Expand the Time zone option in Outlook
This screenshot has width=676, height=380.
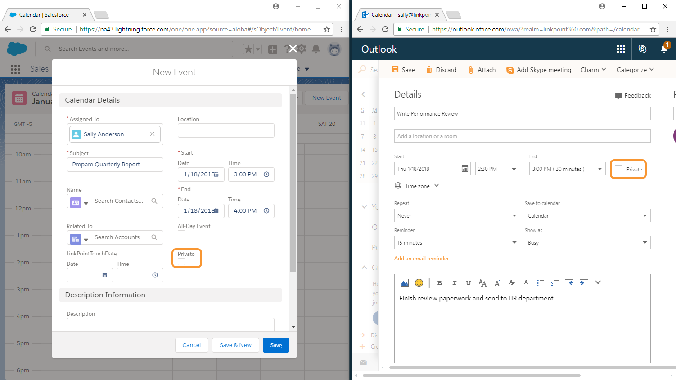[417, 186]
